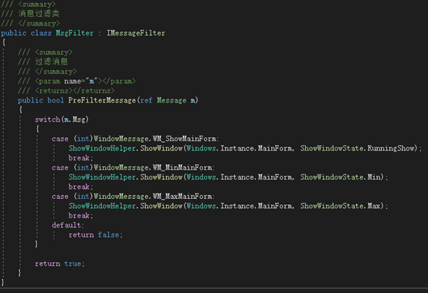Click the WM_MinMainForm constant
The image size is (428, 293).
pos(182,167)
